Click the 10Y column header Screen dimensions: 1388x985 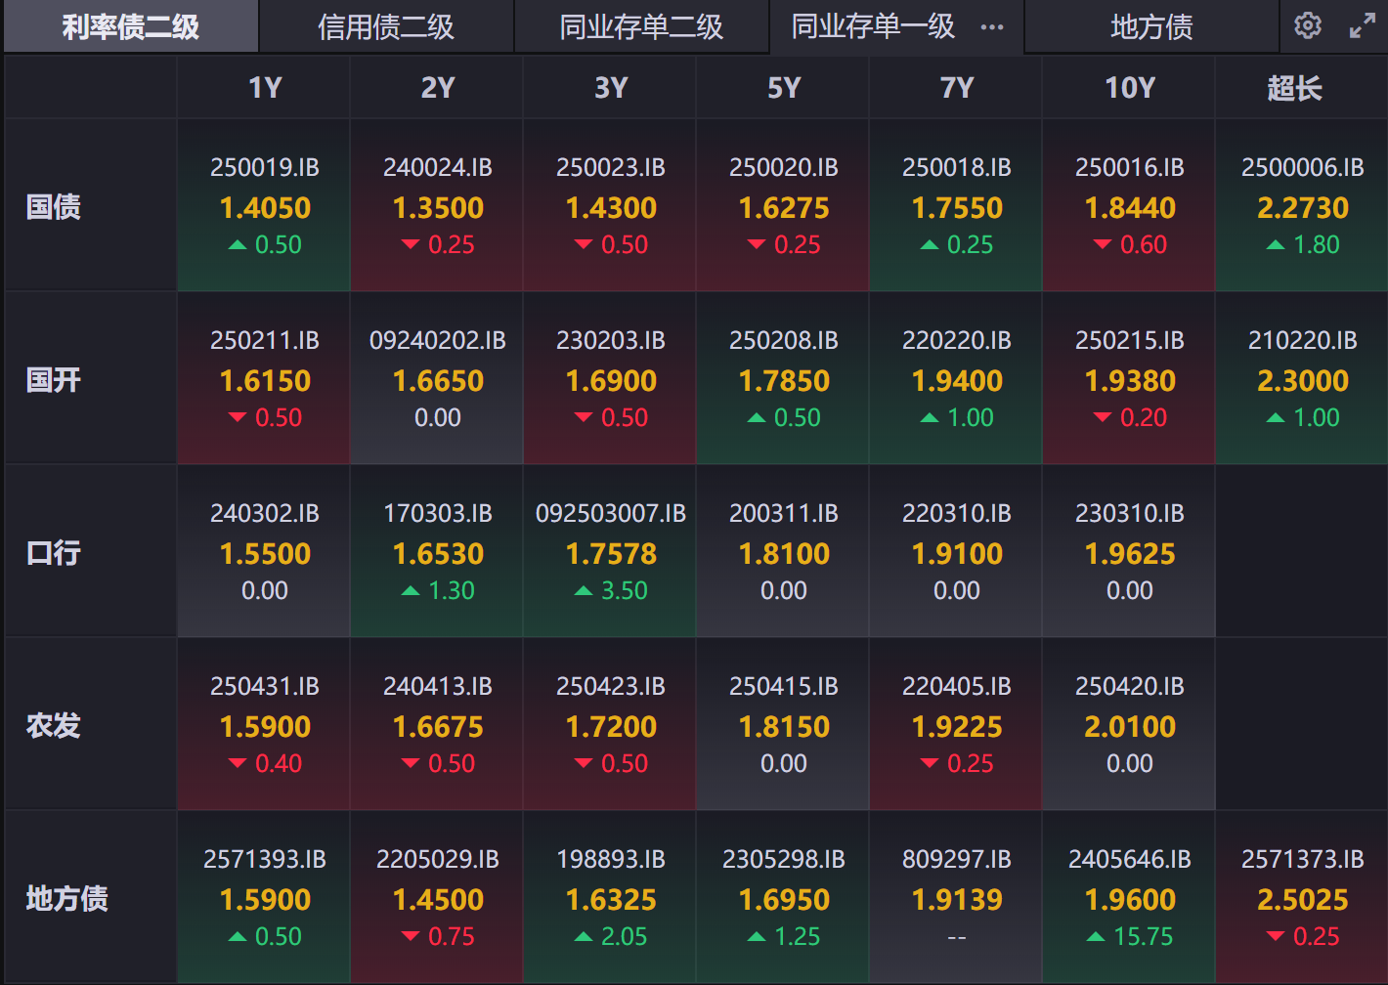coord(1129,88)
